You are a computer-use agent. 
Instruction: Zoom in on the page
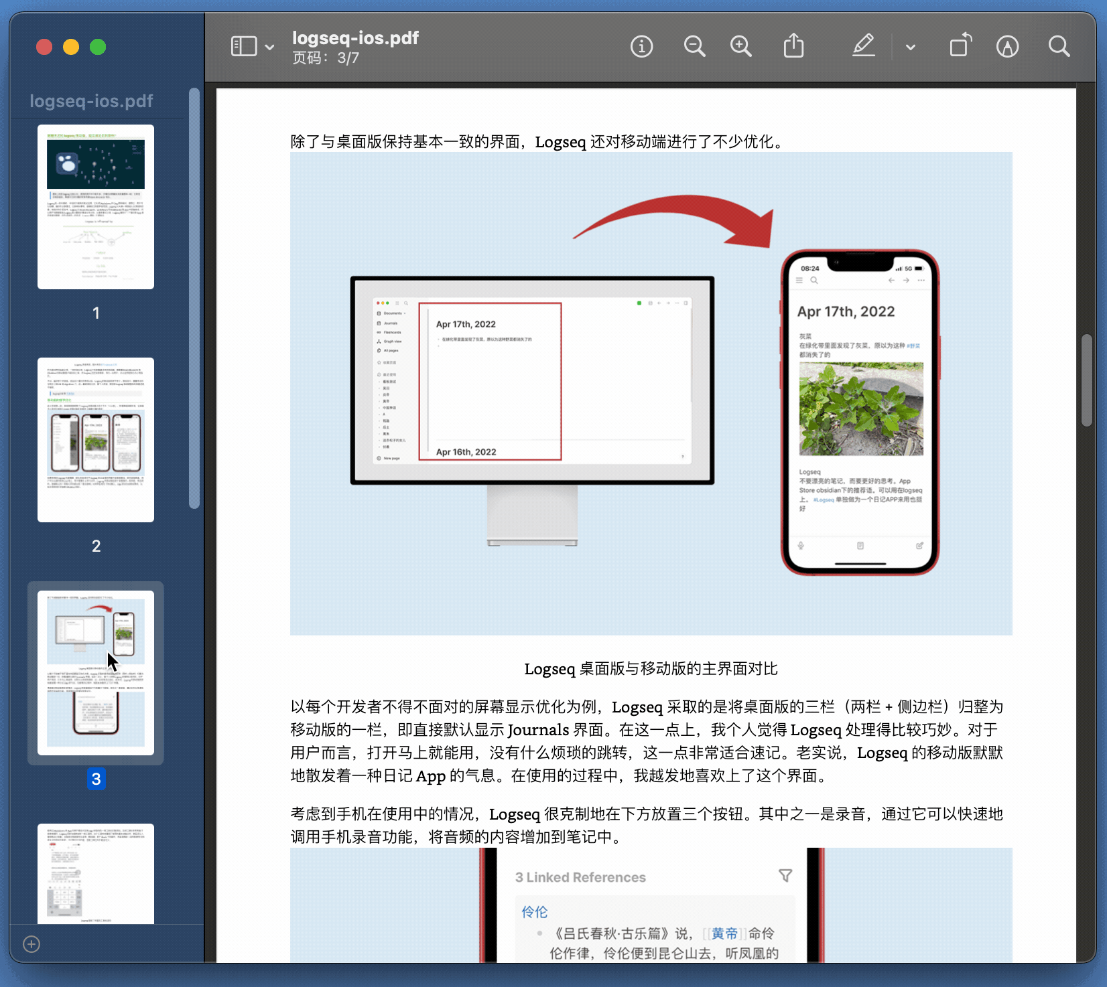pos(740,47)
